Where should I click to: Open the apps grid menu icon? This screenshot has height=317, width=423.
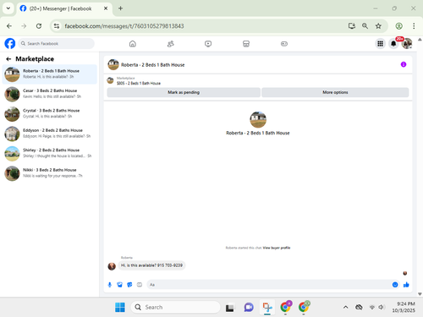coord(380,44)
